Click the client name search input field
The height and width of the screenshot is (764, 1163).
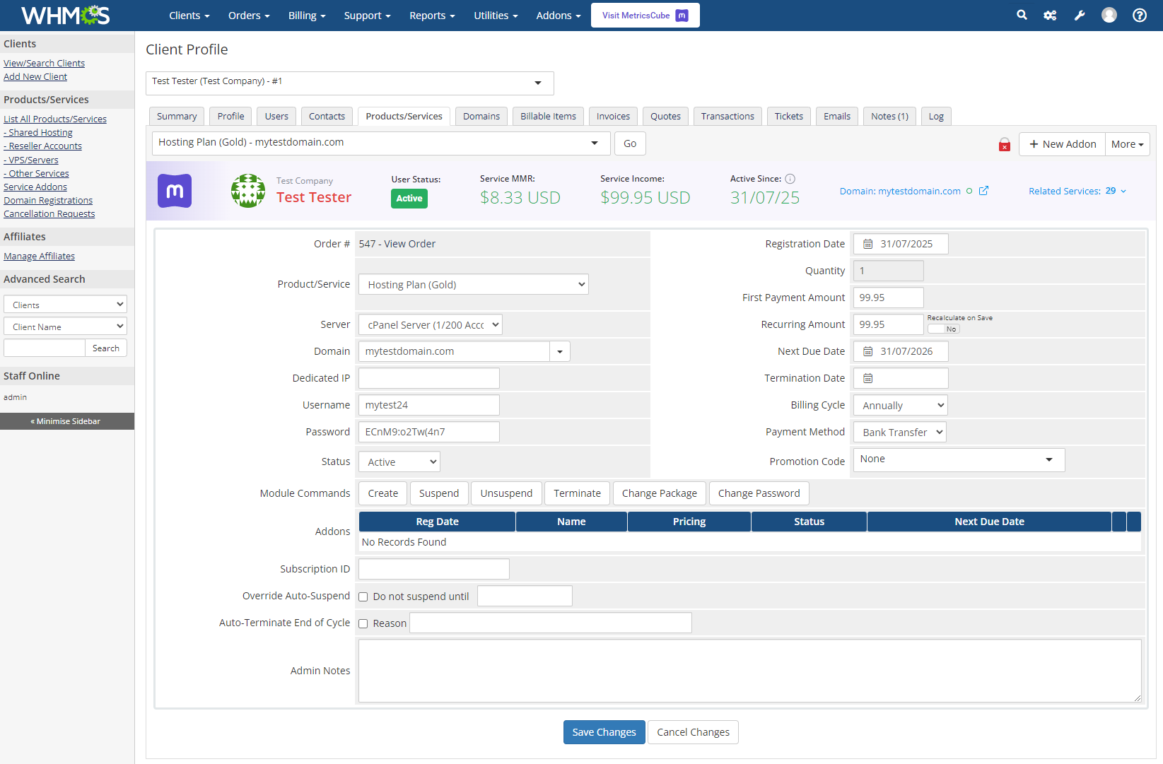coord(44,347)
